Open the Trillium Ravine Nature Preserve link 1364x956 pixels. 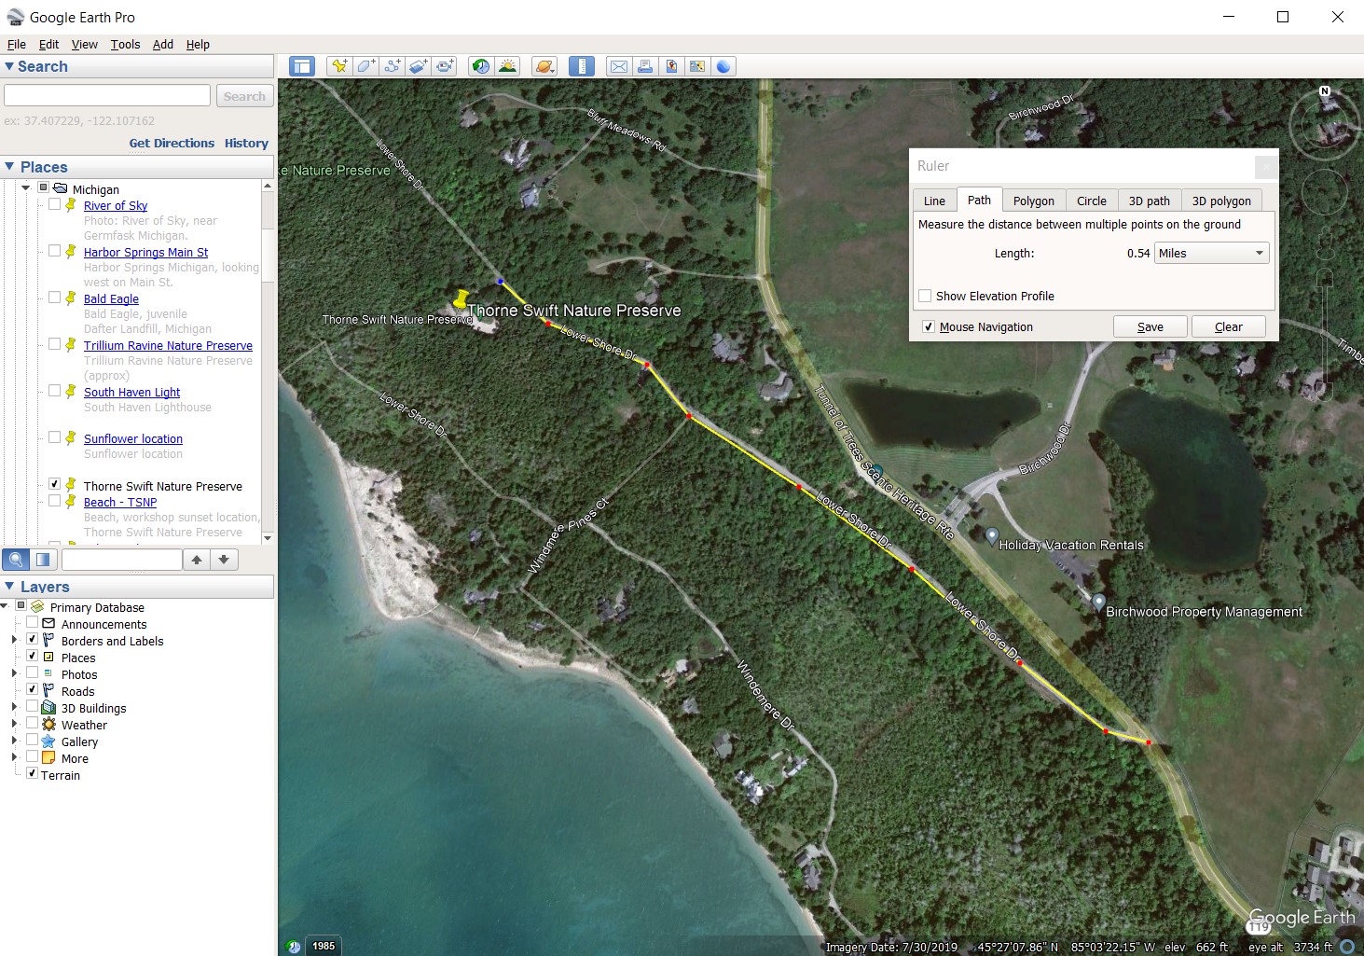[168, 345]
